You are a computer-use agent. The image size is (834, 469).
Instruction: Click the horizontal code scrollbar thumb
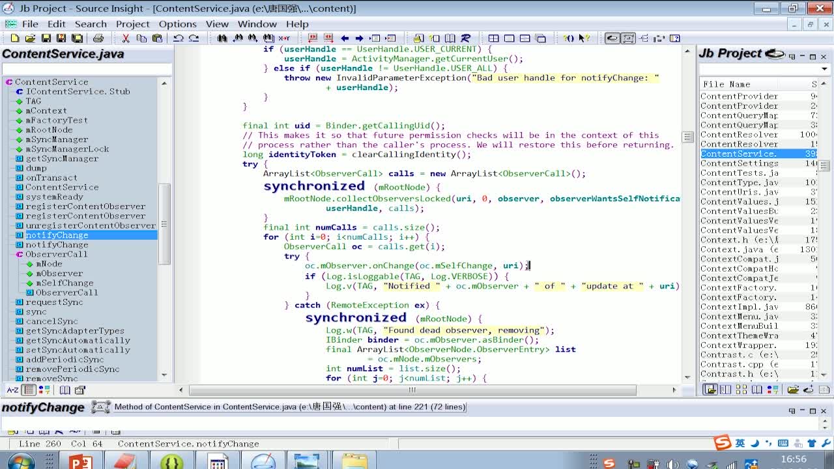412,390
